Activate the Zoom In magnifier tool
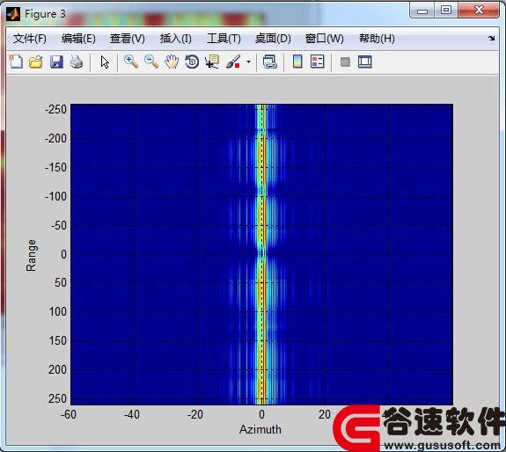The height and width of the screenshot is (452, 506). click(131, 62)
